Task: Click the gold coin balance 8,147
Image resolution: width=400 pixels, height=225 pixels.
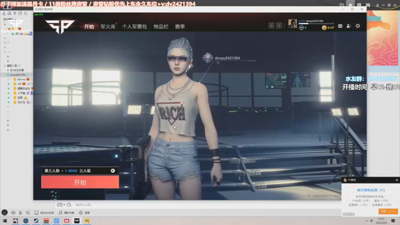Action: 328,27
